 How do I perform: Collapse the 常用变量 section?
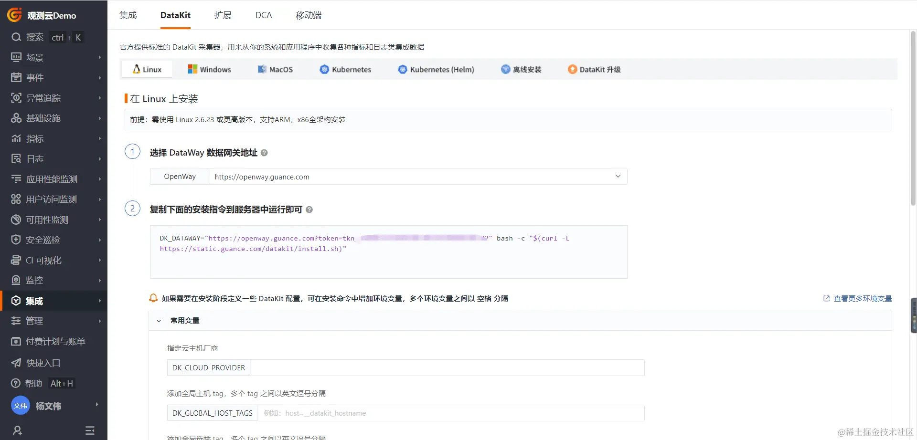coord(159,321)
